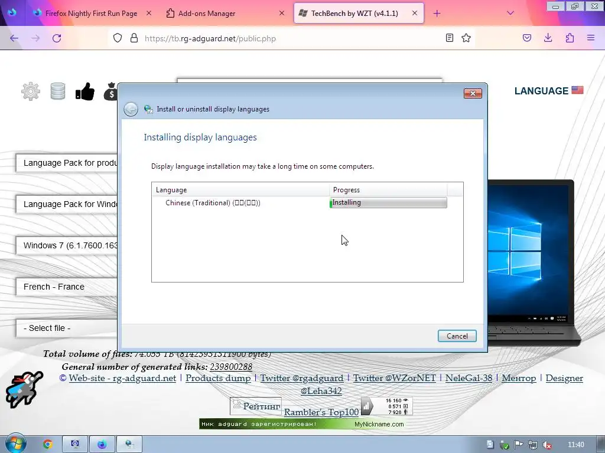Close the Firefox Nightly First Run Page tab

[149, 13]
